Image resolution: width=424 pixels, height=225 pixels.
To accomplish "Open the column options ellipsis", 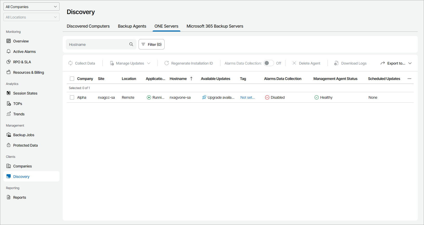I will coord(409,79).
